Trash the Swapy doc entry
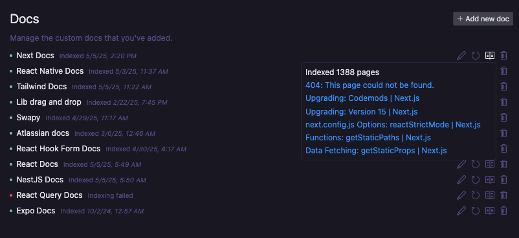This screenshot has height=238, width=519. tap(503, 118)
